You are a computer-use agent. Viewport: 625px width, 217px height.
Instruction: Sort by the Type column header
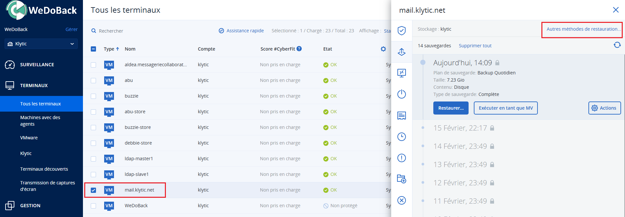tap(111, 49)
